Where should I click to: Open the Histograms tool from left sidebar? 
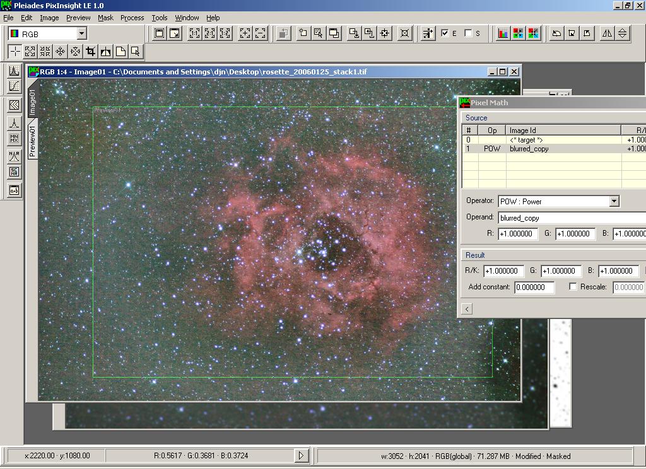click(14, 71)
